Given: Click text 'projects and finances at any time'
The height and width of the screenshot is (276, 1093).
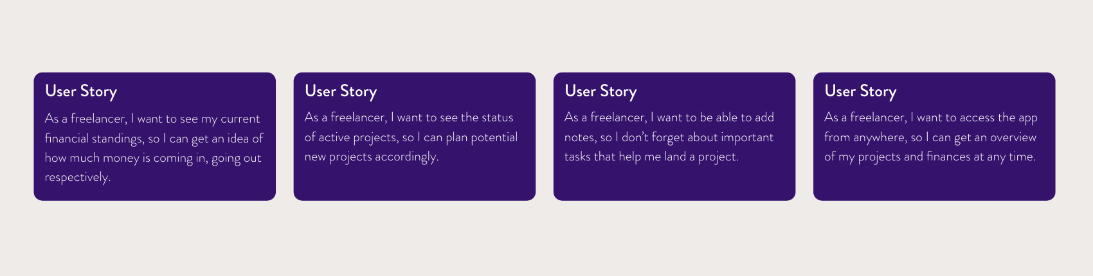Looking at the screenshot, I should coord(946,157).
